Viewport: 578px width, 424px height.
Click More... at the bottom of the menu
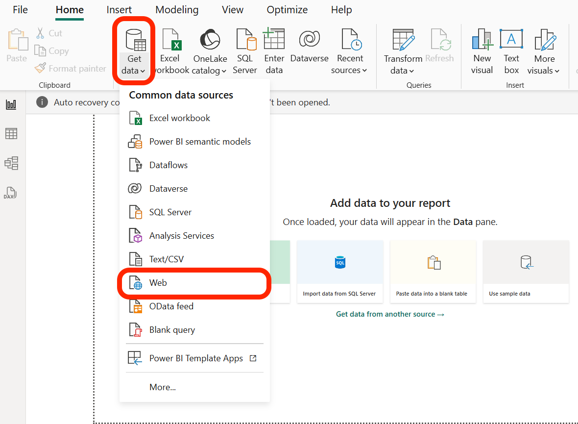[162, 387]
